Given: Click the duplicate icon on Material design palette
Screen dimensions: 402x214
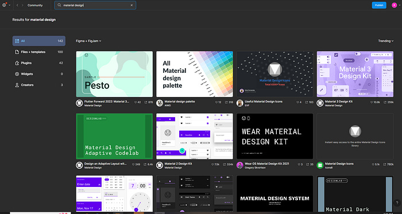Looking at the screenshot, I should tap(226, 102).
